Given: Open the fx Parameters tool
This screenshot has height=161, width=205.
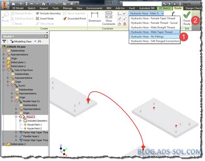Looking at the screenshot, I should pyautogui.click(x=173, y=14).
